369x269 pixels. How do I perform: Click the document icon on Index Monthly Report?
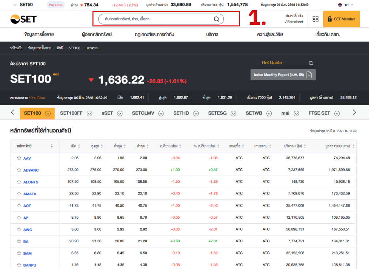pyautogui.click(x=309, y=75)
